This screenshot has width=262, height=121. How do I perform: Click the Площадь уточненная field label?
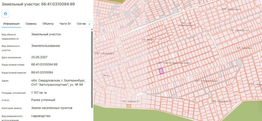click(x=14, y=93)
